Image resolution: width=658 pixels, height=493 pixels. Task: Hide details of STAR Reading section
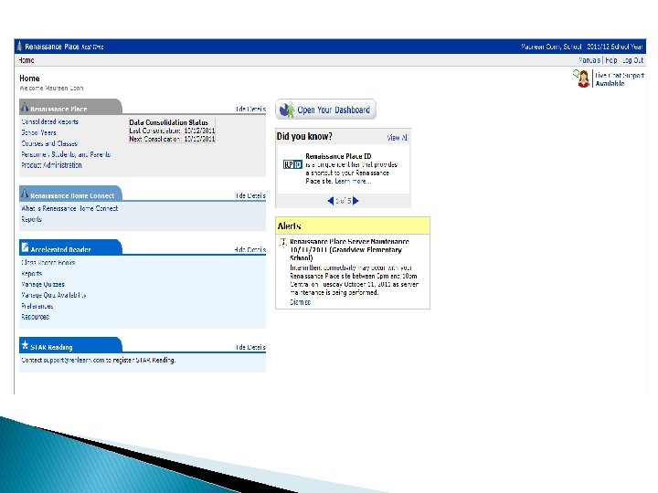point(250,347)
